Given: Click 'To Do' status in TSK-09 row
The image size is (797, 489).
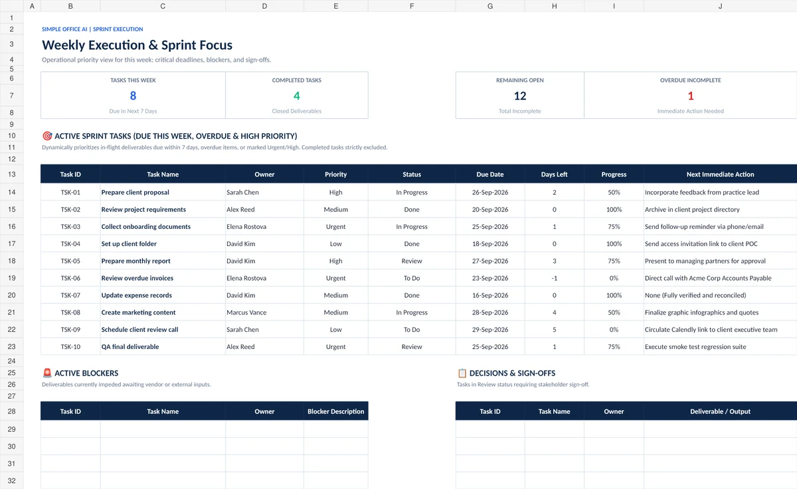Looking at the screenshot, I should (412, 330).
